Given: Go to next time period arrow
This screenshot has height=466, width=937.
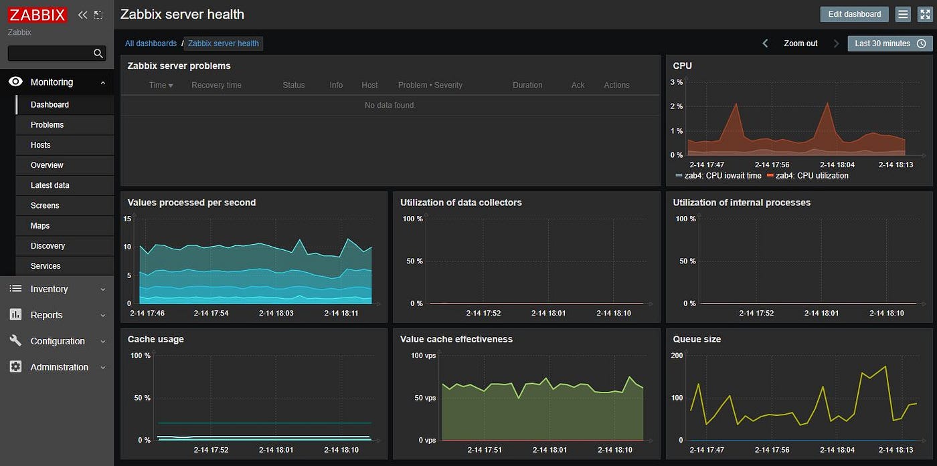Looking at the screenshot, I should click(x=836, y=43).
